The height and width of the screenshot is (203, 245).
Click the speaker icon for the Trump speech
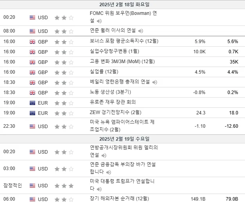(x=99, y=189)
